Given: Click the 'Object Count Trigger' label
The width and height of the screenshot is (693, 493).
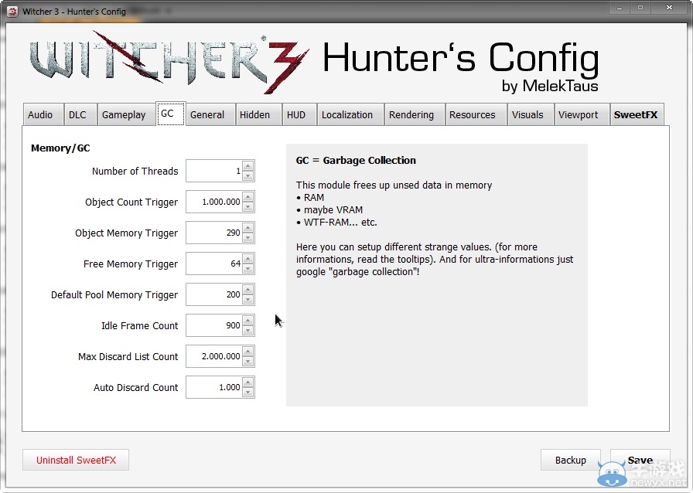Looking at the screenshot, I should [x=131, y=202].
